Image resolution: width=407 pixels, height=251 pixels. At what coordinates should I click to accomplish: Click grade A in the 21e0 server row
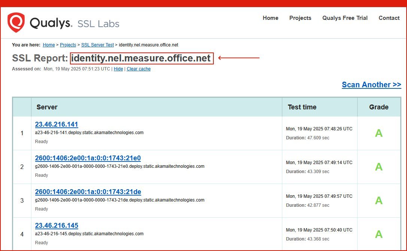click(379, 167)
